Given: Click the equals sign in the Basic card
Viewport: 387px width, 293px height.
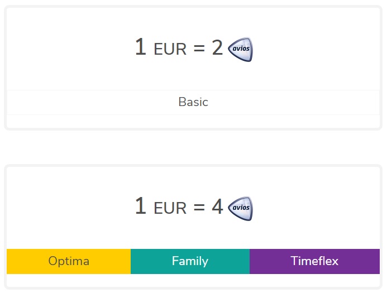Looking at the screenshot, I should pyautogui.click(x=199, y=49).
